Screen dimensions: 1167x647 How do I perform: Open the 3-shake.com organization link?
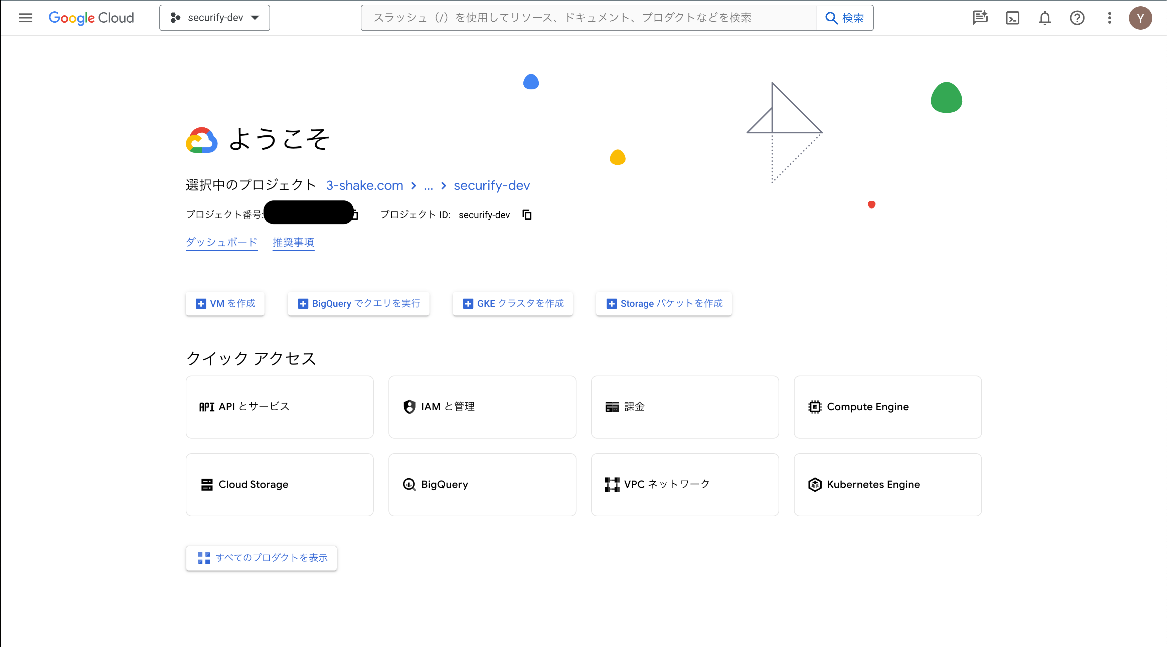click(364, 185)
